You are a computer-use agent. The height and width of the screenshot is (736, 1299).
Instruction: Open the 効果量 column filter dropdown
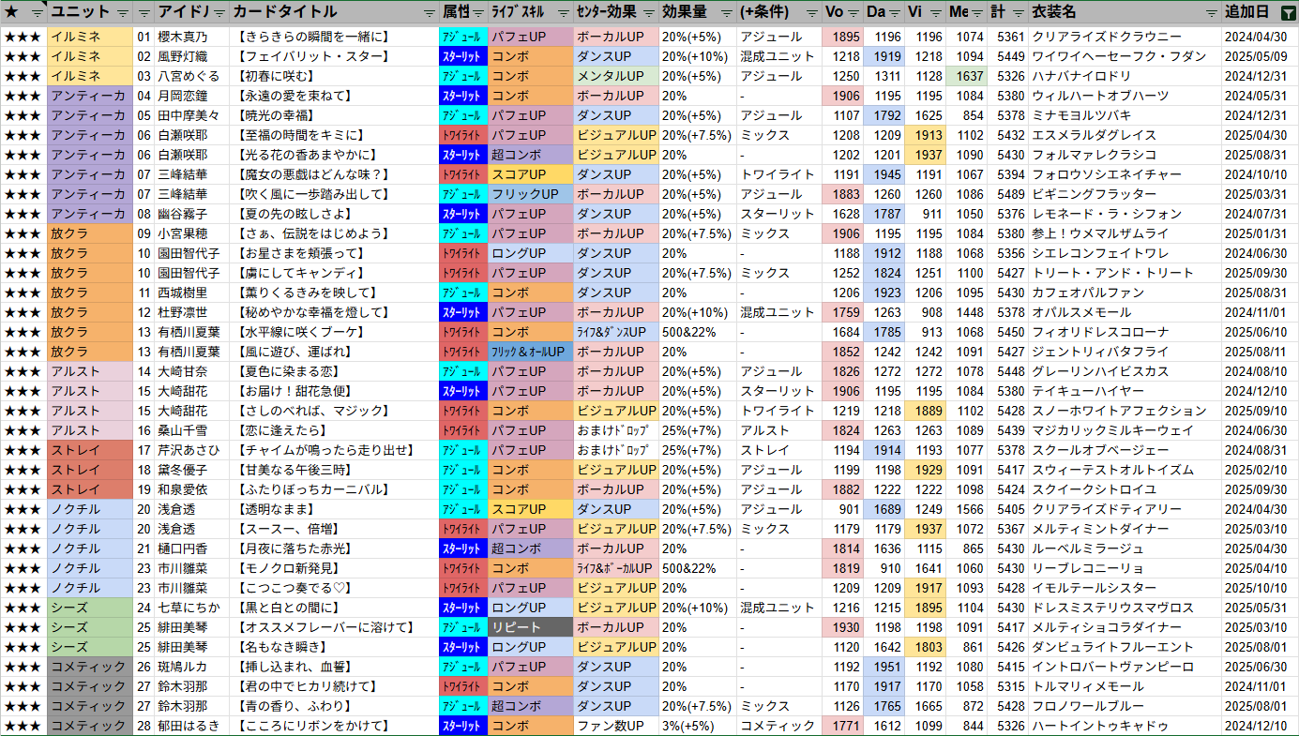pos(725,13)
